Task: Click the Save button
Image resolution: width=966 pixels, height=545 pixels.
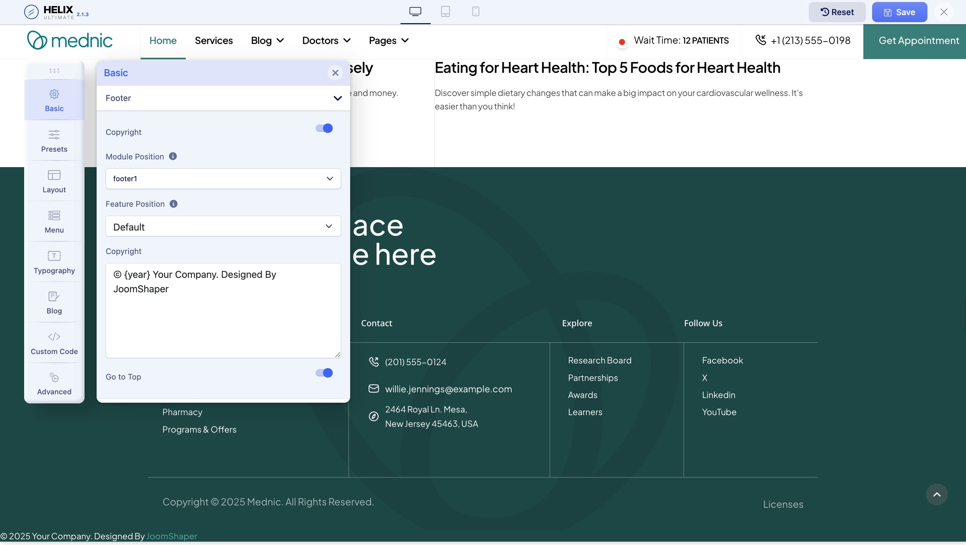Action: click(899, 12)
